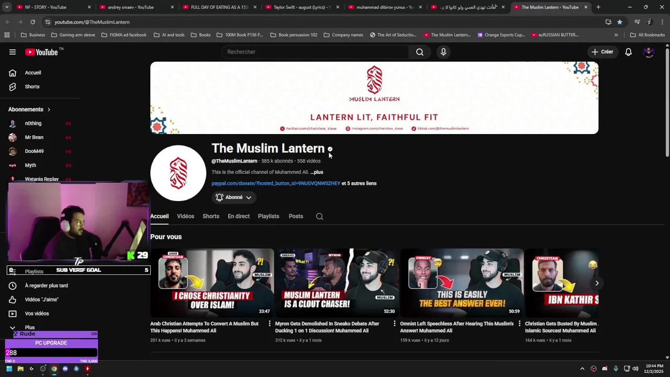The image size is (670, 377).
Task: Open the En direct tab
Action: 239,216
